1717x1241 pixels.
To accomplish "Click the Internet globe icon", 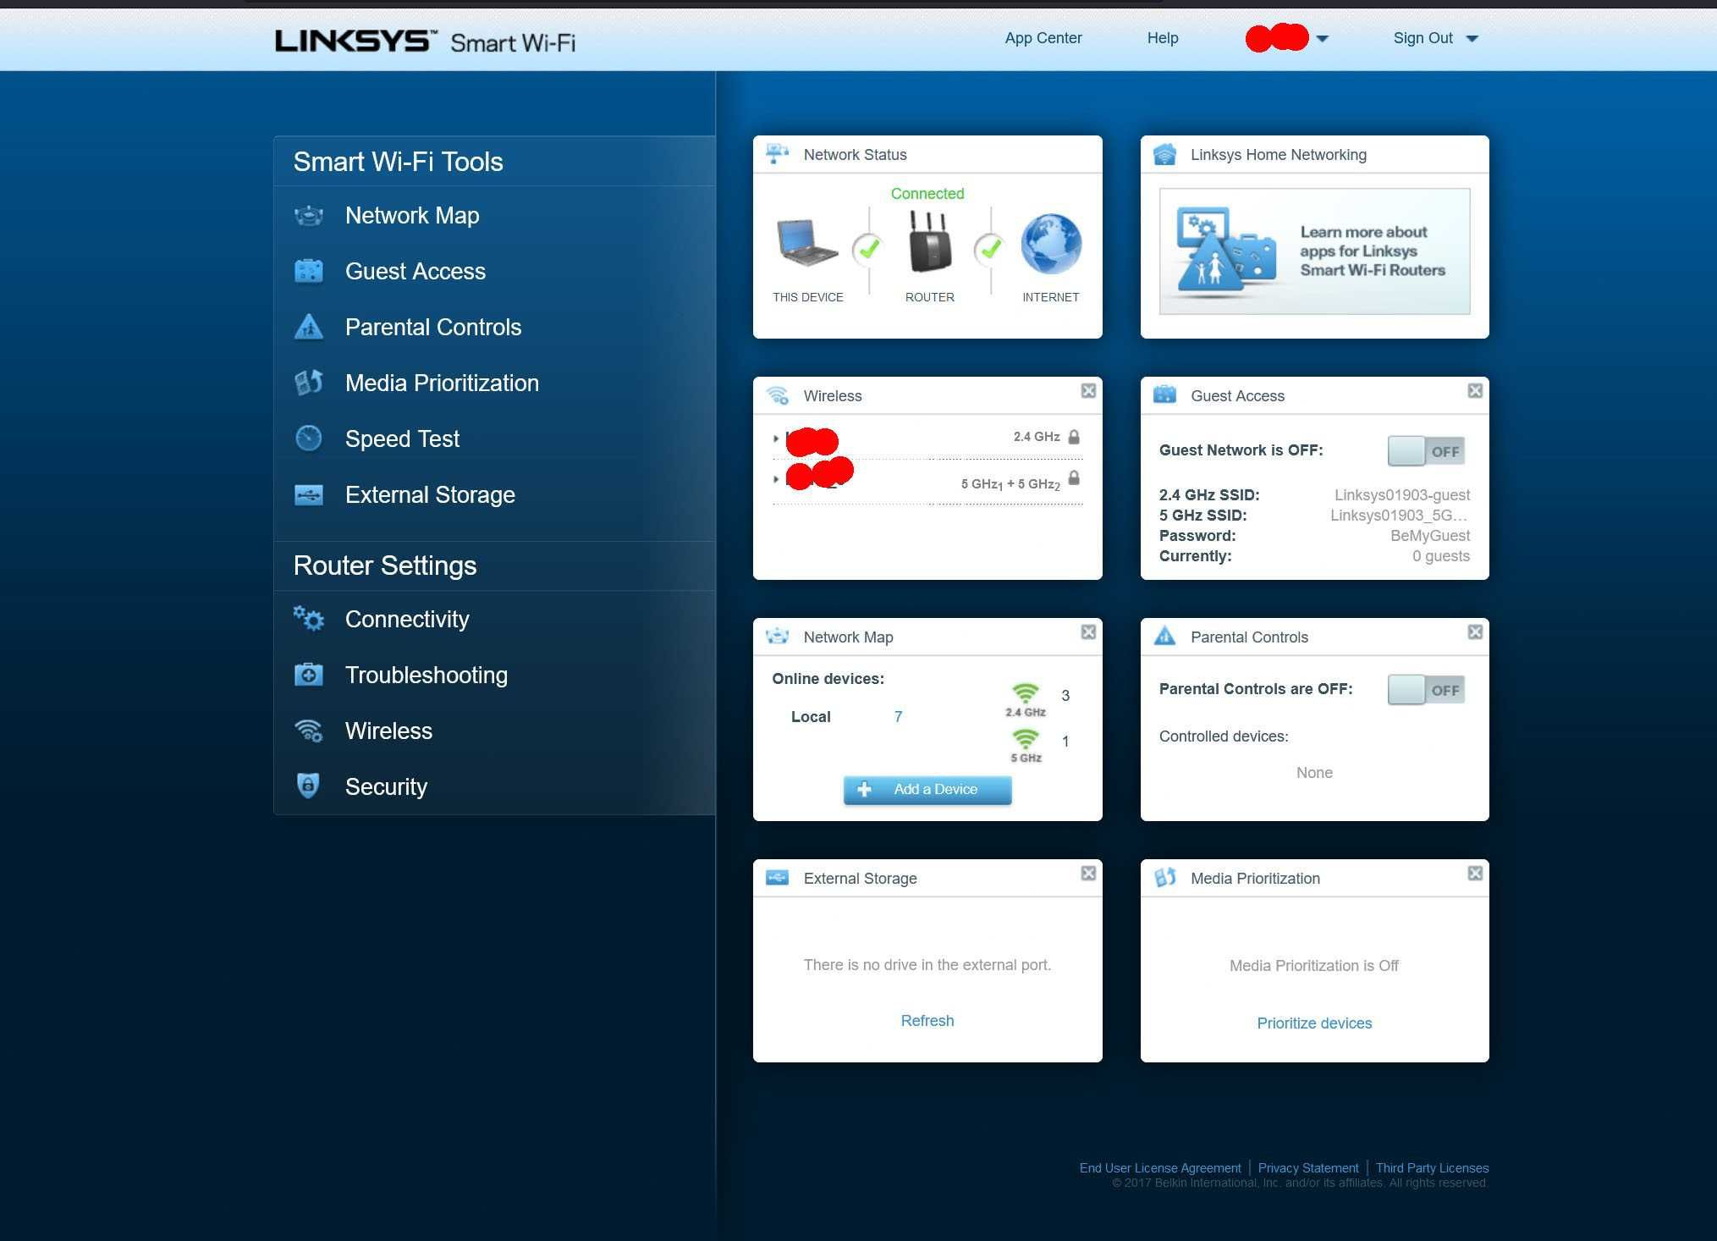I will (x=1051, y=244).
